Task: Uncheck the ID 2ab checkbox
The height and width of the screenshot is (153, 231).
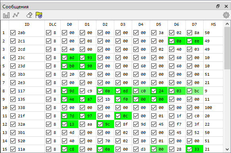Action: point(13,33)
